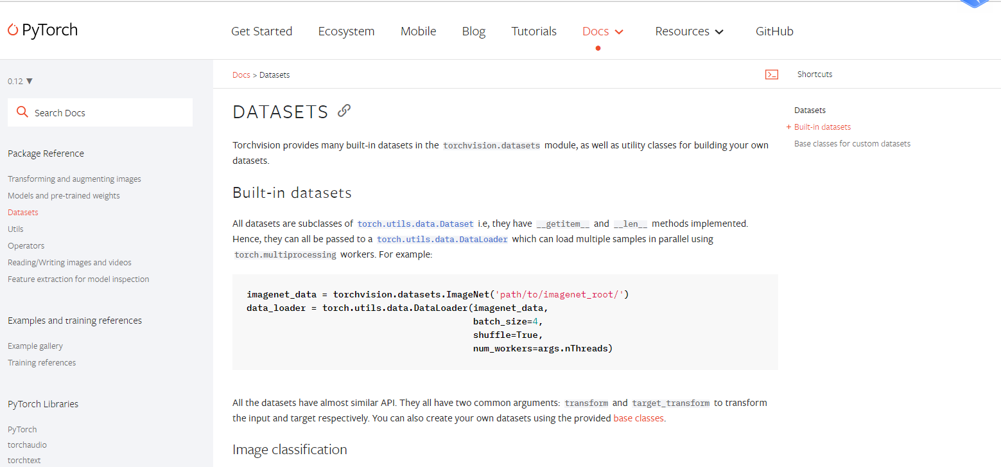The width and height of the screenshot is (1001, 467).
Task: Click the base classes hyperlink
Action: point(638,418)
